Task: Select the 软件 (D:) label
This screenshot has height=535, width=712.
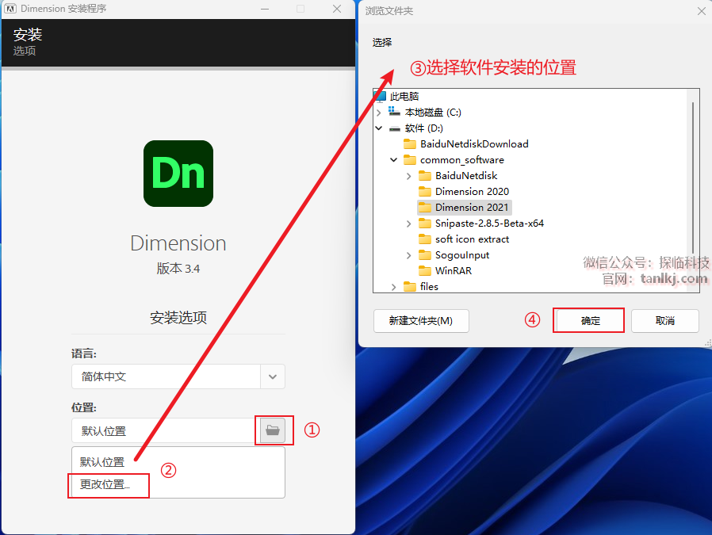Action: [x=424, y=128]
